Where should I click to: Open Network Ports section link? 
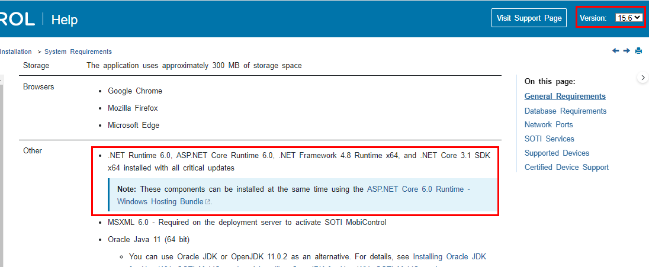[x=548, y=124]
